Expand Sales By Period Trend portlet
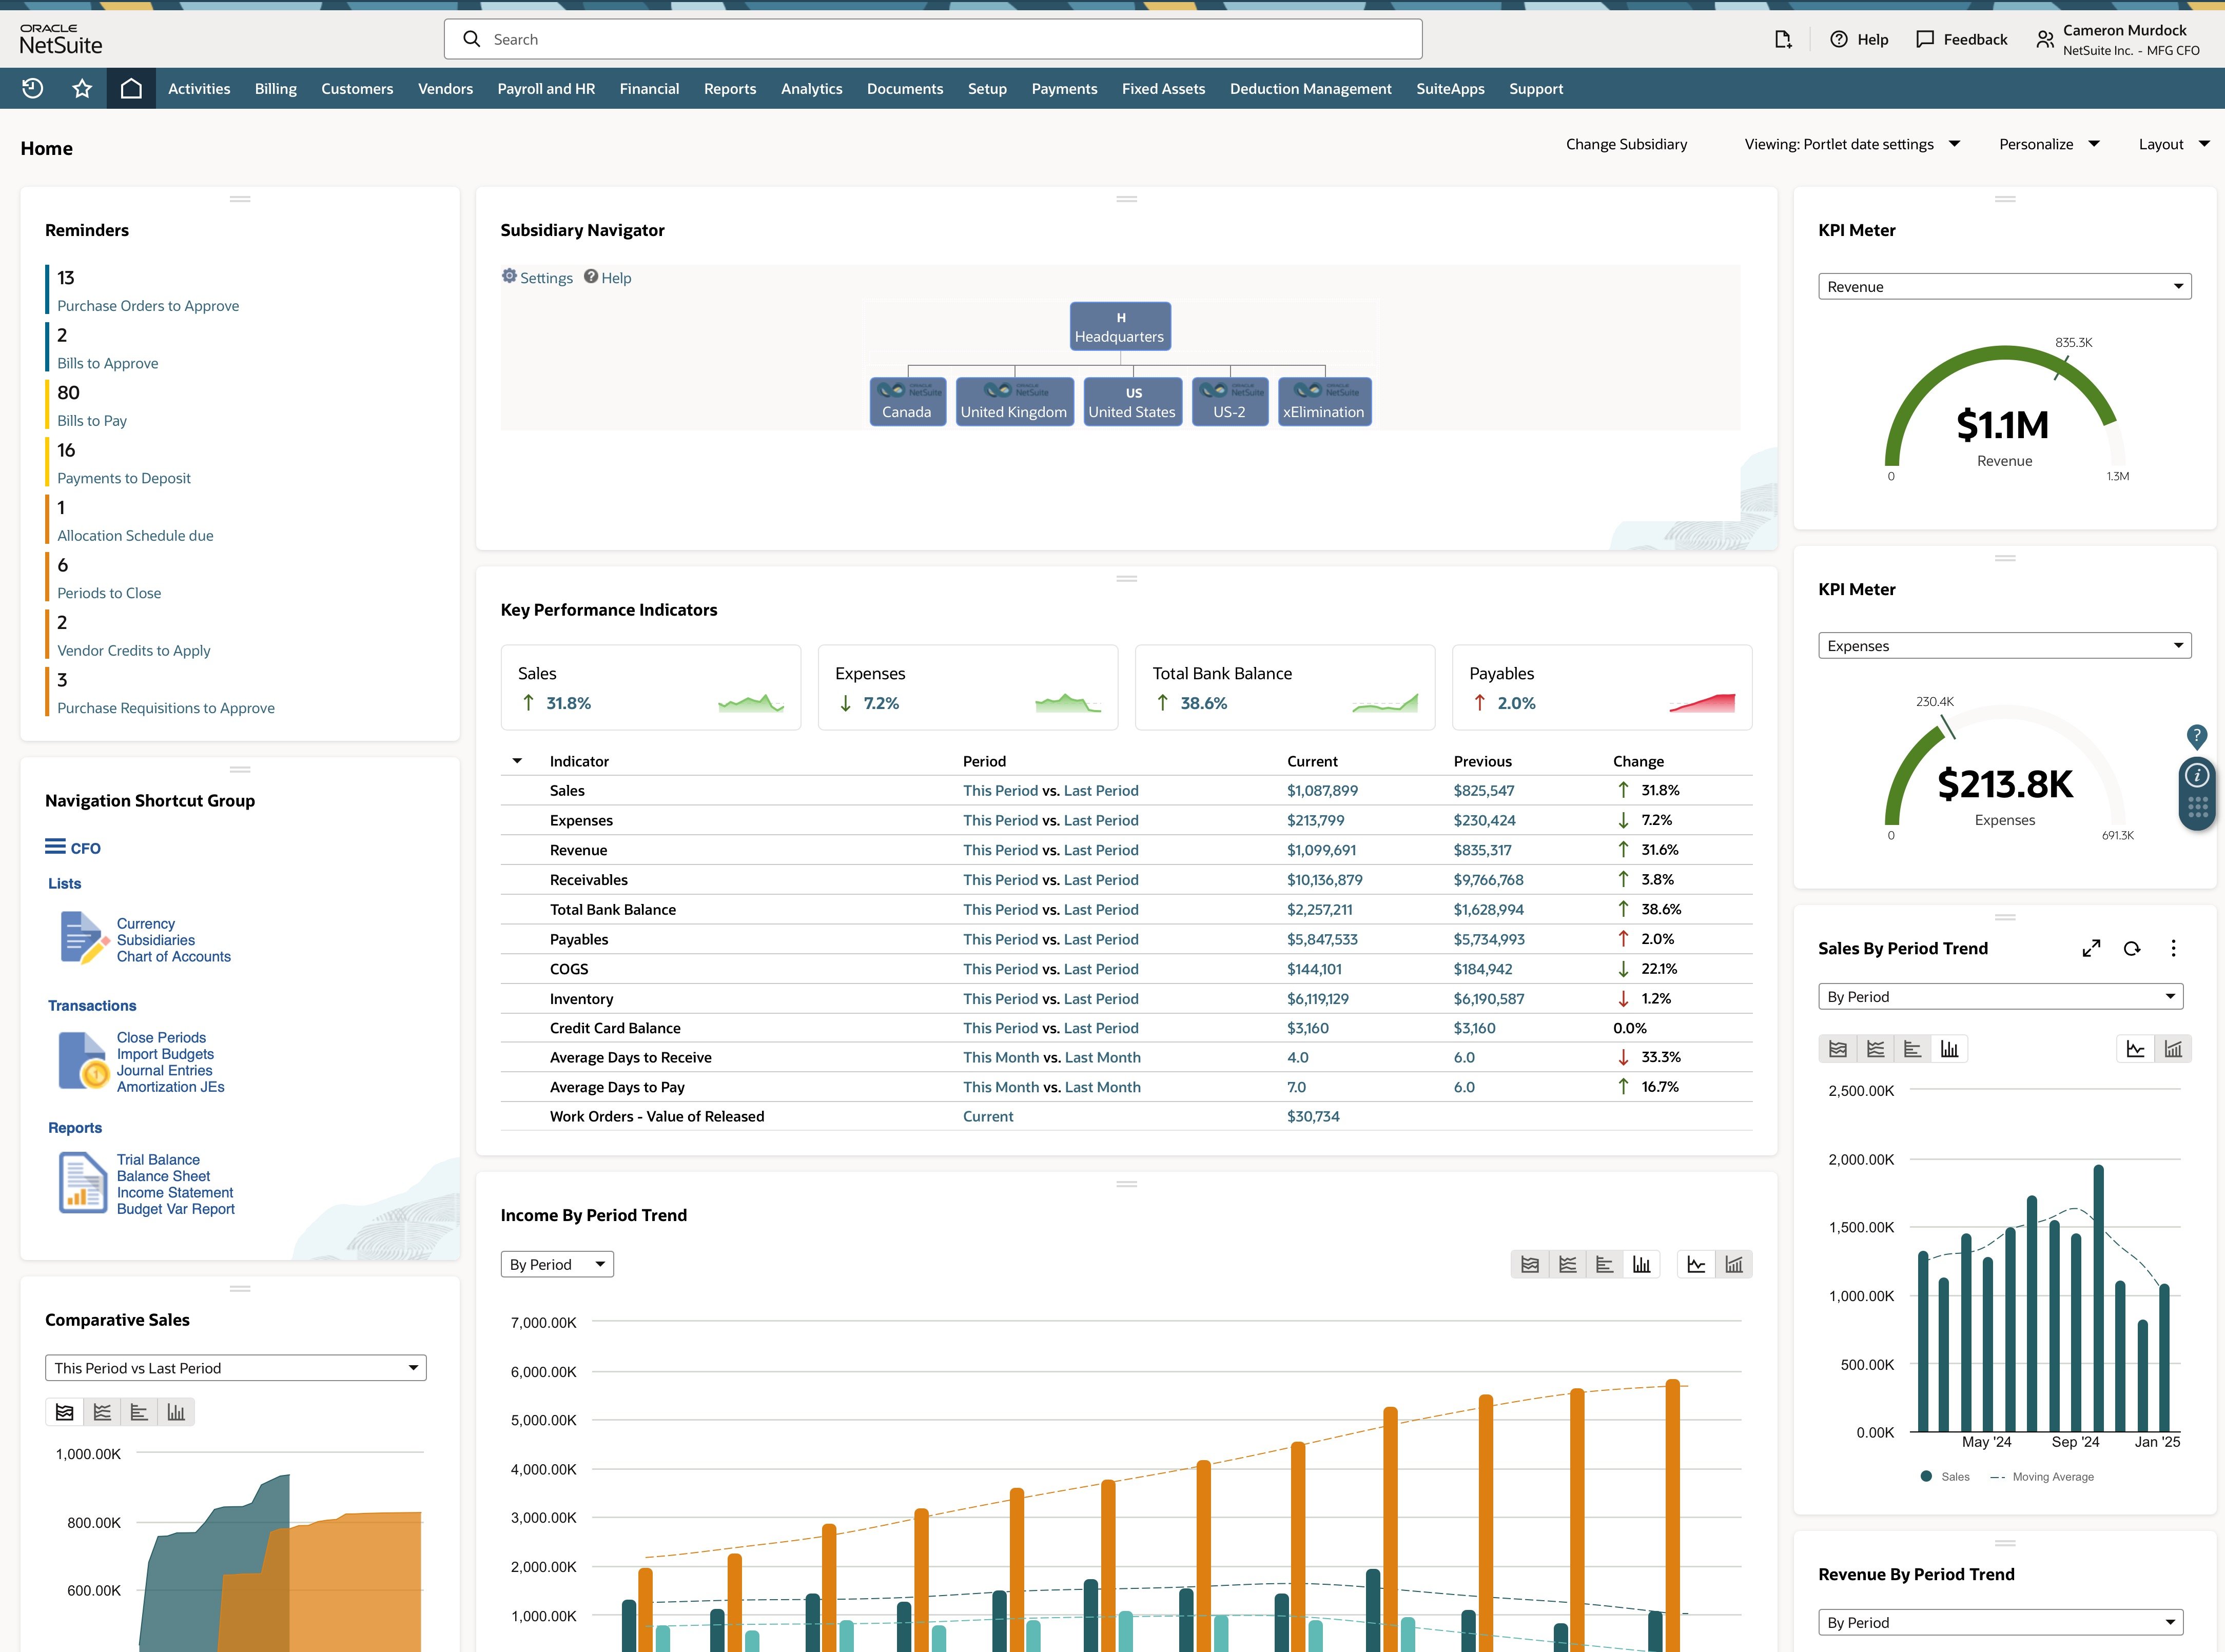This screenshot has height=1652, width=2225. [2091, 948]
